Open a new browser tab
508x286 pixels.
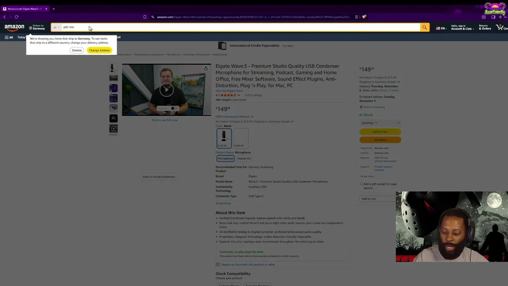click(54, 9)
